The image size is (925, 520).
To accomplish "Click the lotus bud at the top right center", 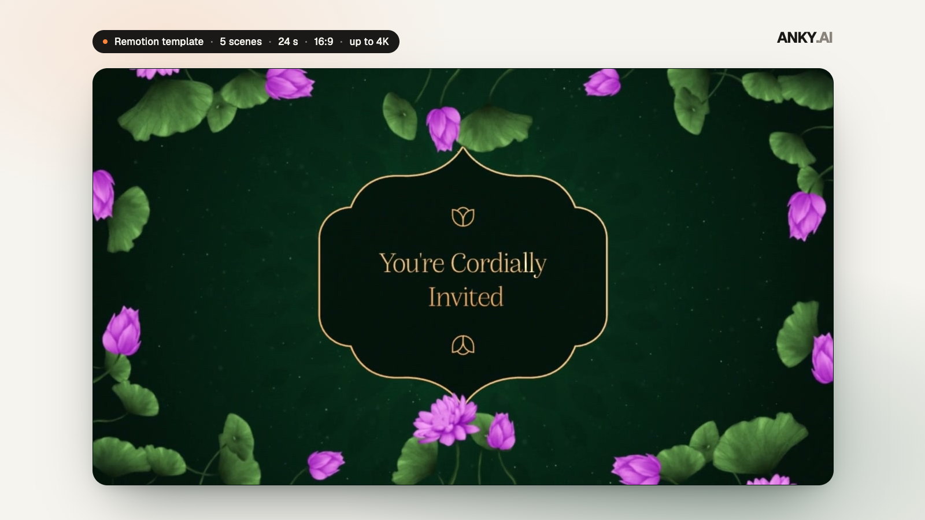I will [602, 83].
